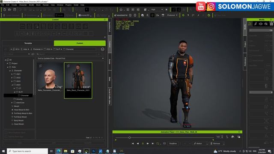Open the Scene vertical side tab
Viewport: 274px width, 154px height.
pyautogui.click(x=110, y=62)
